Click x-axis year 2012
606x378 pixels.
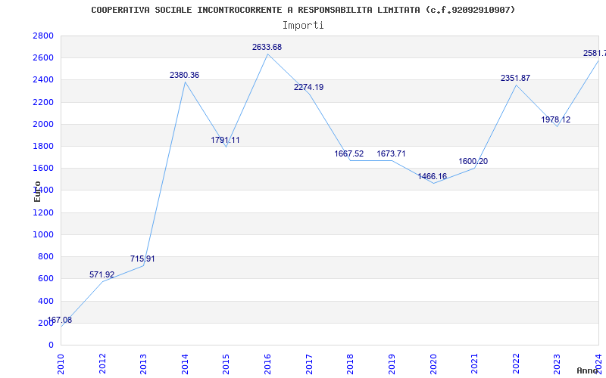point(102,364)
